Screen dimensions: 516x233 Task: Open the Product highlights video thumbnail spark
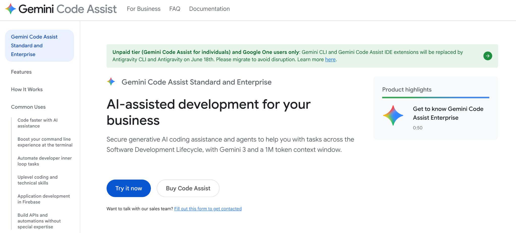coord(393,115)
